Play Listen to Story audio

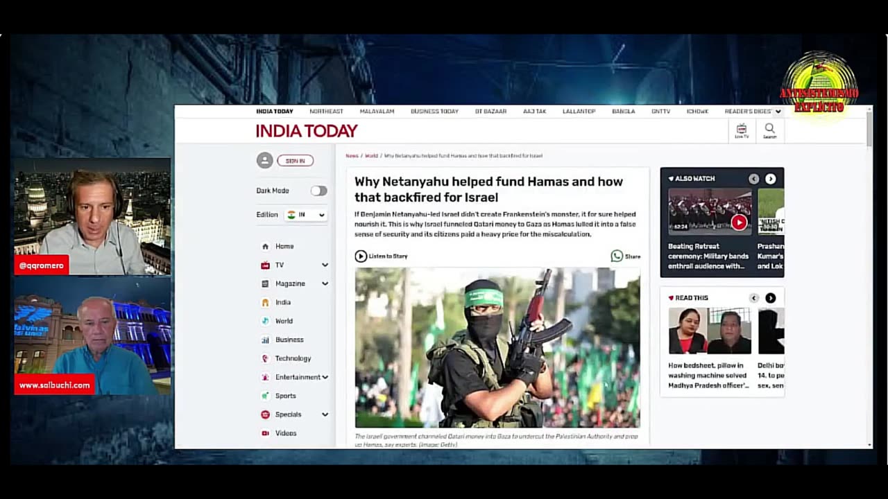361,256
